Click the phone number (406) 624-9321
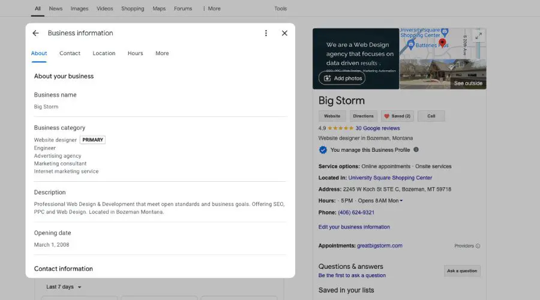The image size is (540, 300). [x=356, y=212]
